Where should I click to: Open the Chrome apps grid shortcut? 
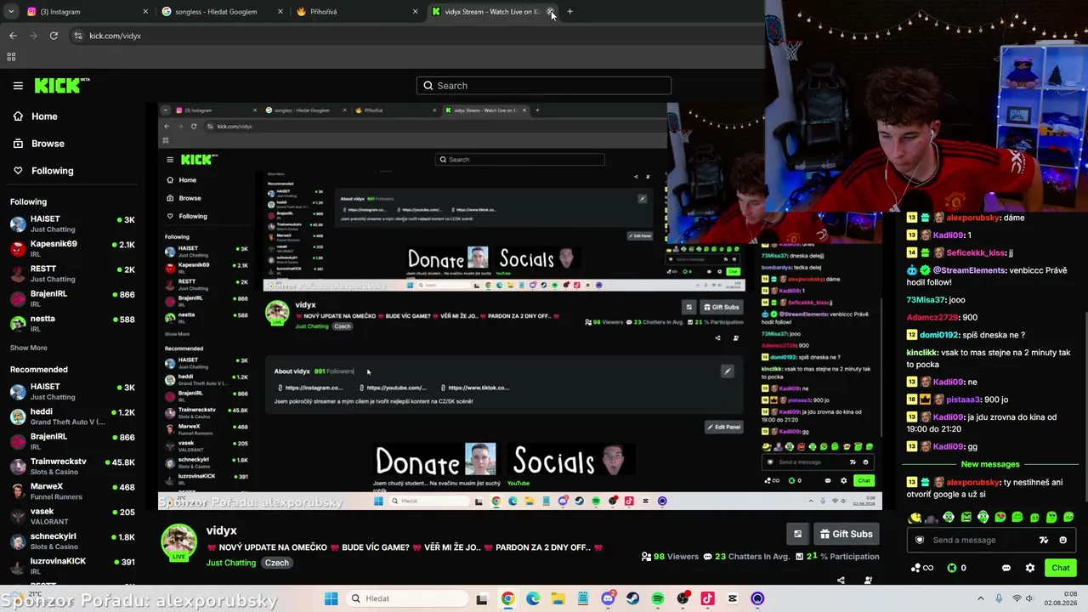point(11,57)
